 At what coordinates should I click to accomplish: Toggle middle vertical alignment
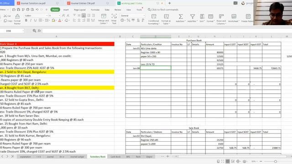[x=79, y=15]
